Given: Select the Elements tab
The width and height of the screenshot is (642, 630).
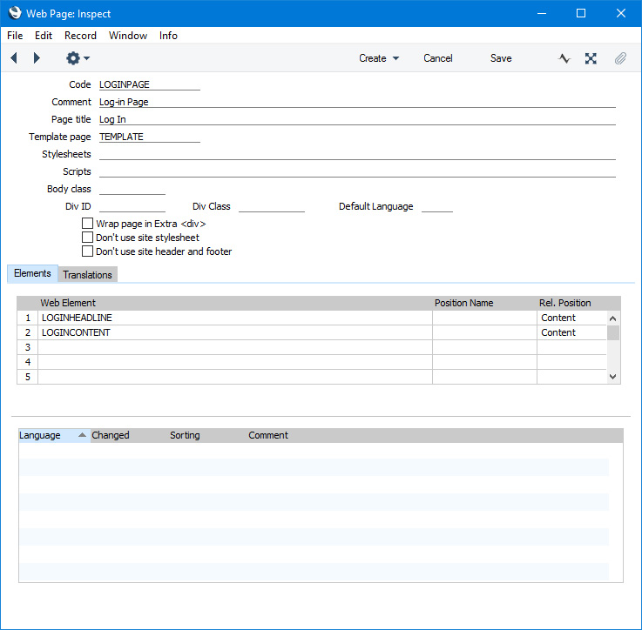Looking at the screenshot, I should [x=32, y=273].
